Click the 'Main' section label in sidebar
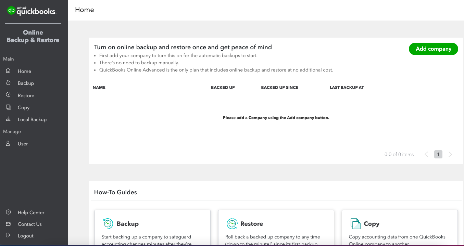 tap(9, 59)
